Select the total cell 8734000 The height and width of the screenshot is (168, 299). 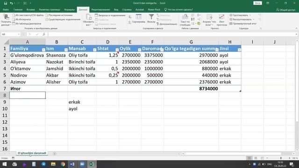(x=191, y=89)
